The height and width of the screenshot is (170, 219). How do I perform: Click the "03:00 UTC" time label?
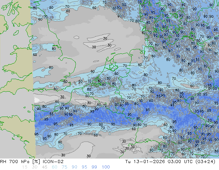pyautogui.click(x=180, y=162)
